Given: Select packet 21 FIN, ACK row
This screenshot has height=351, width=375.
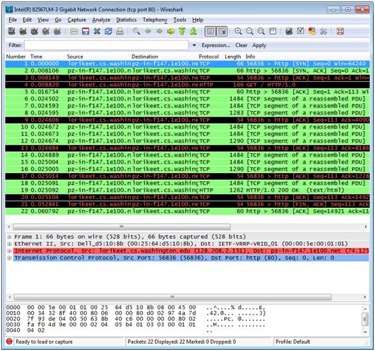Looking at the screenshot, I should [187, 204].
